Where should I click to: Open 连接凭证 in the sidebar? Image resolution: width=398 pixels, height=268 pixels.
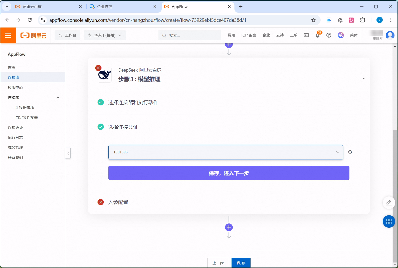coord(15,127)
